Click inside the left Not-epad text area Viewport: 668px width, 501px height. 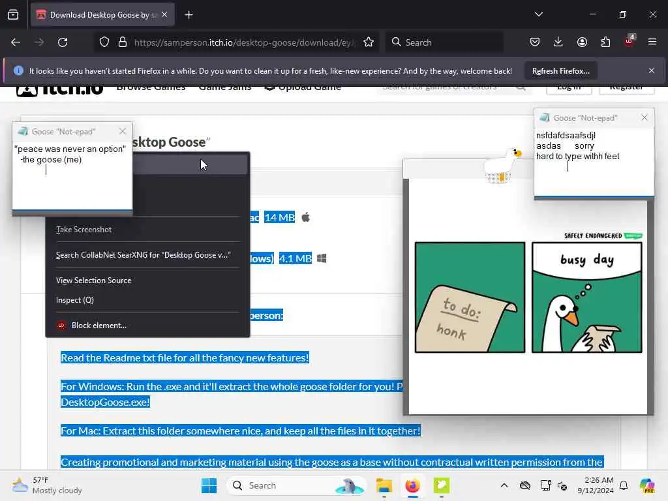(x=72, y=175)
